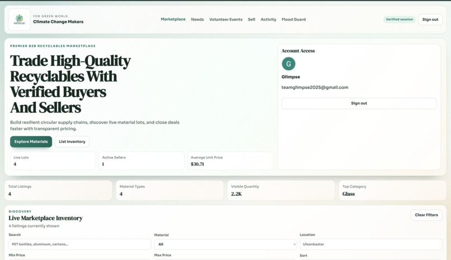Image resolution: width=451 pixels, height=260 pixels.
Task: Click Sign out in the top header
Action: (430, 20)
